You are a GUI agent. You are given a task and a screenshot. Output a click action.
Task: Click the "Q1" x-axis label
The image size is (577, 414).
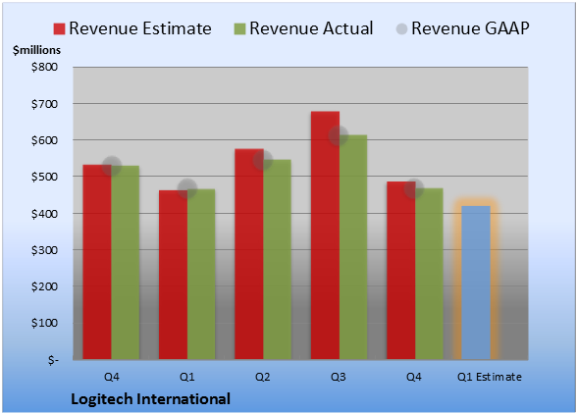pos(186,377)
